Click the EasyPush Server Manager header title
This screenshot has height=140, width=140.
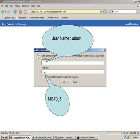coord(14,24)
